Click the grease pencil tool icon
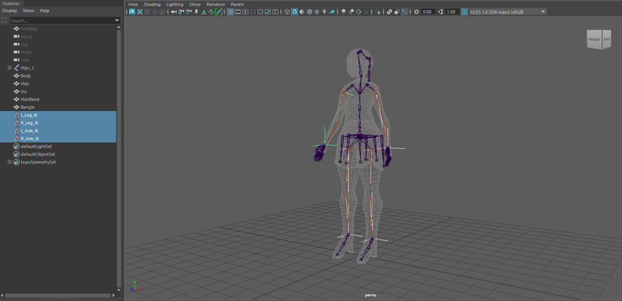This screenshot has width=622, height=301. point(219,12)
